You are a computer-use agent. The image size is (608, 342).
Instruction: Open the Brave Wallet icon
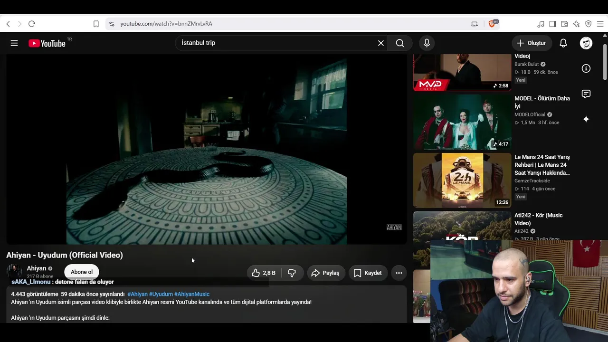565,24
